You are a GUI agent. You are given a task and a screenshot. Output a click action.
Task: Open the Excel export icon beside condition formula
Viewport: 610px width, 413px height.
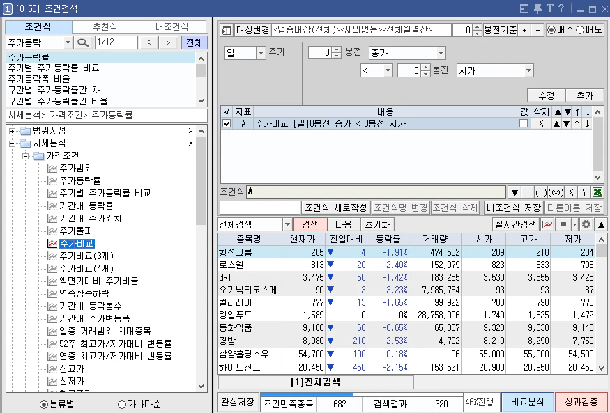pyautogui.click(x=597, y=192)
